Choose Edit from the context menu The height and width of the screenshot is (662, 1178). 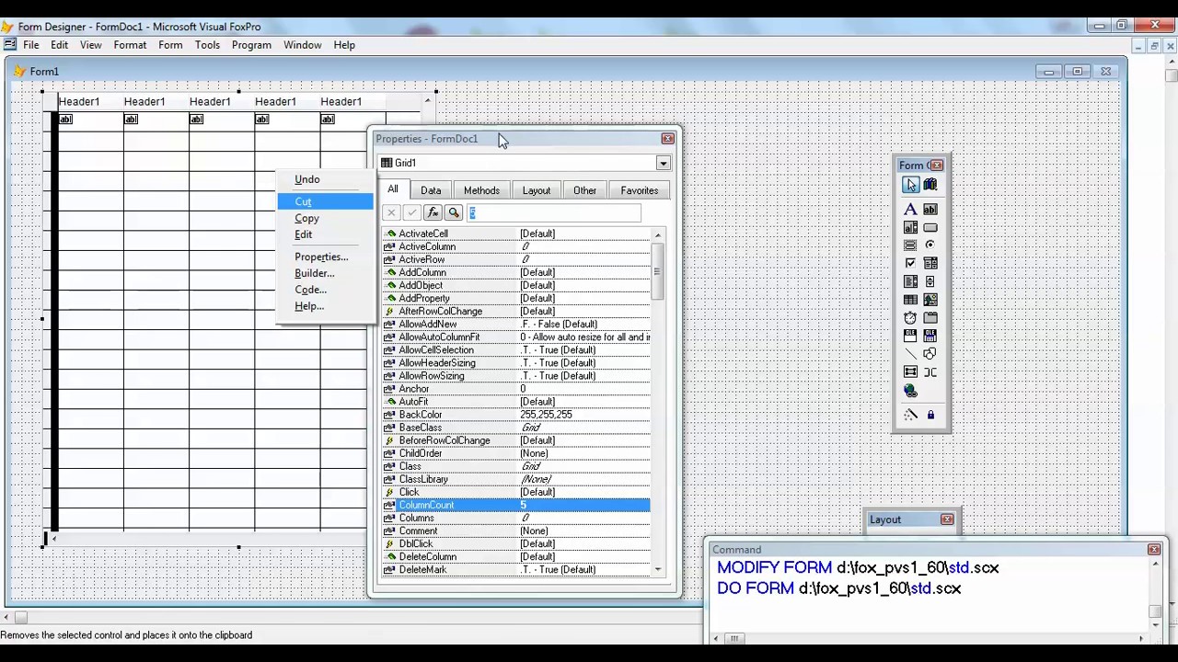coord(326,234)
